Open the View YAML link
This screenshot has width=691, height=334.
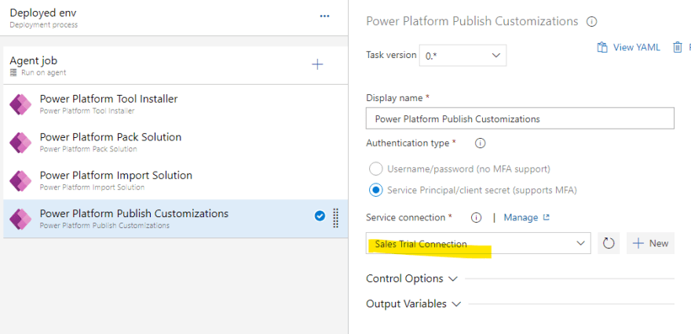pos(636,48)
